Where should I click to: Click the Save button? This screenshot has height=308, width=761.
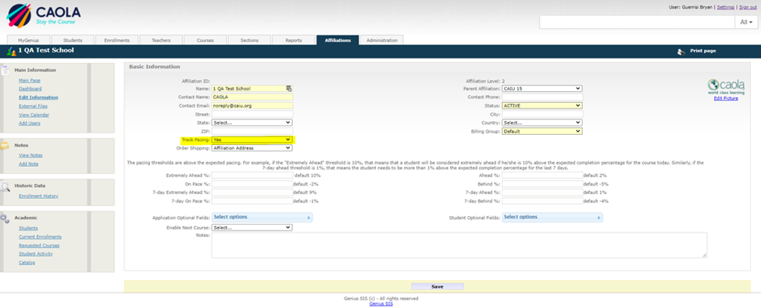pyautogui.click(x=438, y=287)
